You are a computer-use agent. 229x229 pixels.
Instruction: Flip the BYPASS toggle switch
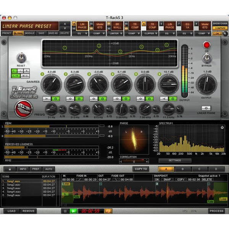click(206, 58)
